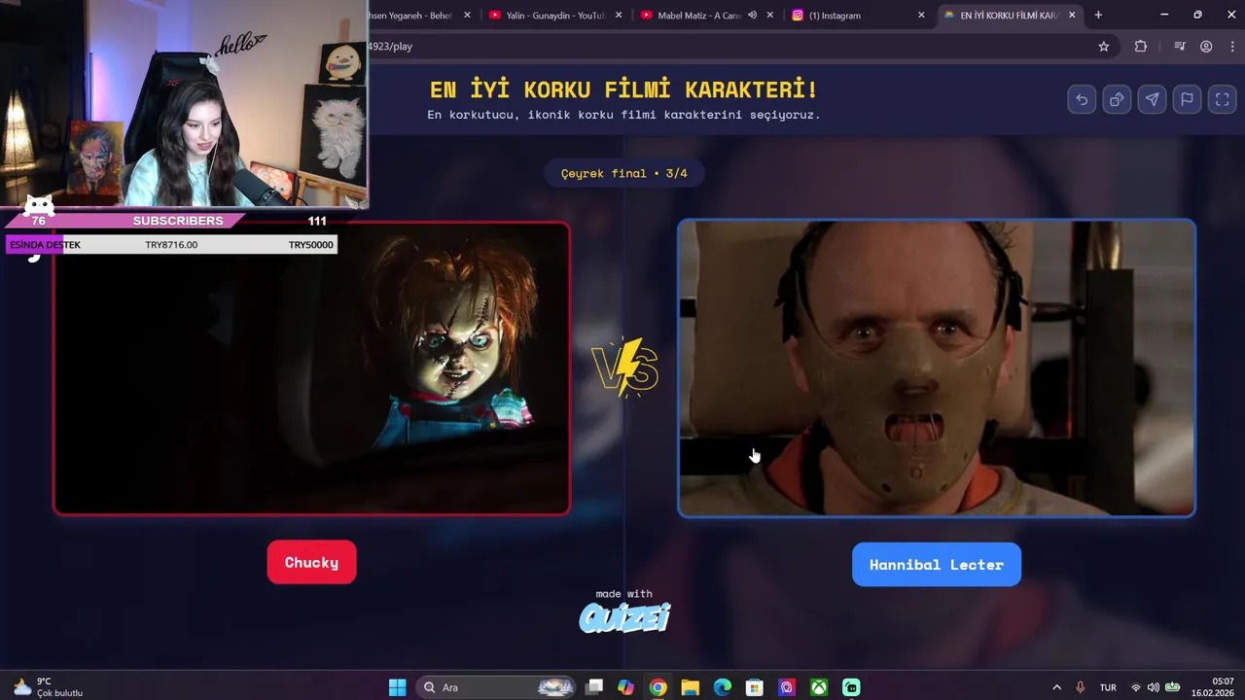Click the paper plane share icon
The image size is (1245, 700).
click(x=1152, y=99)
